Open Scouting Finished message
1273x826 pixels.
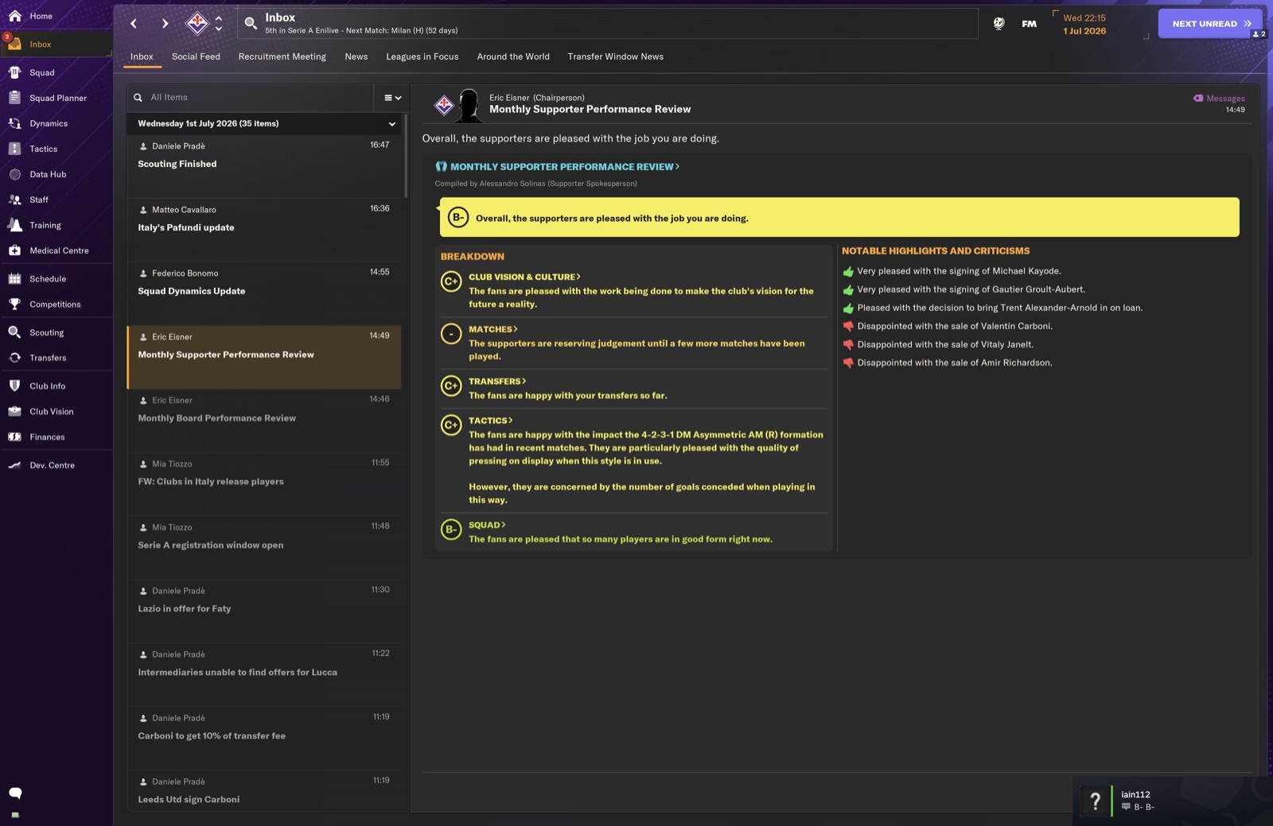[x=264, y=166]
